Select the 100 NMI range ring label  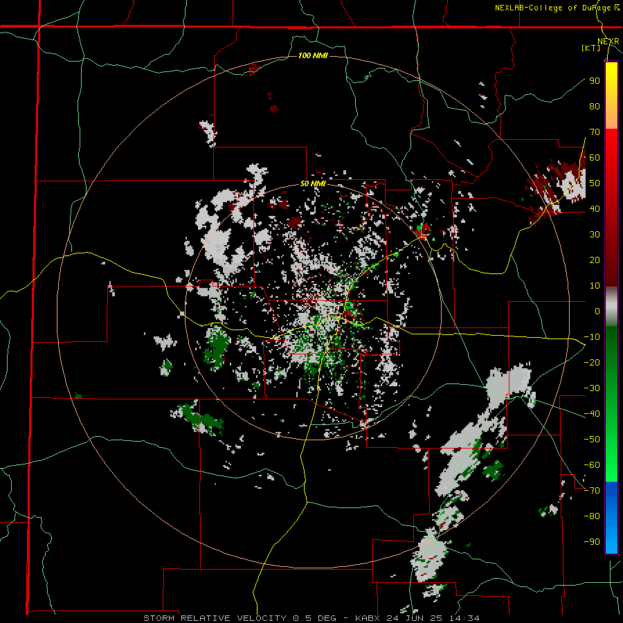click(313, 55)
